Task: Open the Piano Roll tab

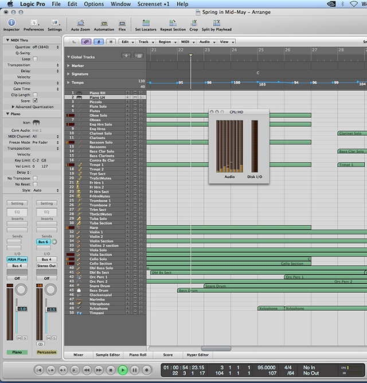Action: pos(138,355)
